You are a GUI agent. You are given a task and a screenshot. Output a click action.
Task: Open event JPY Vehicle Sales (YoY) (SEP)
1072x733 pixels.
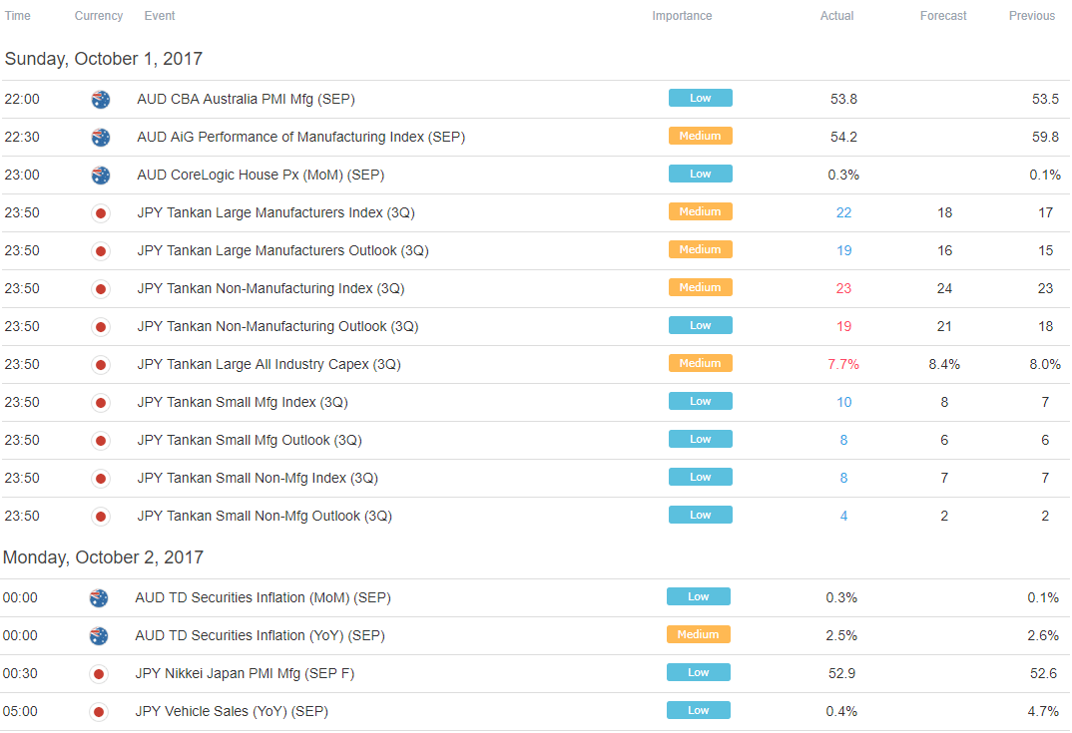tap(232, 712)
